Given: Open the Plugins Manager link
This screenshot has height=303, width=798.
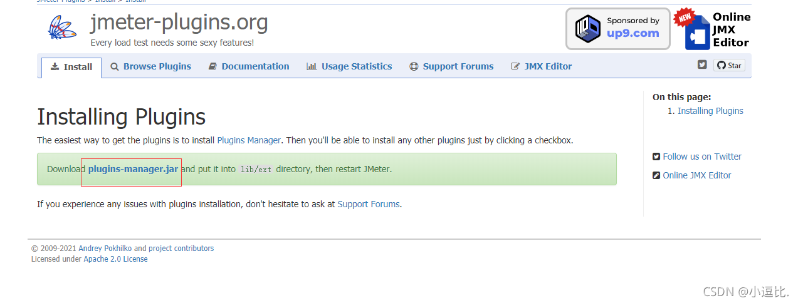Looking at the screenshot, I should tap(249, 140).
